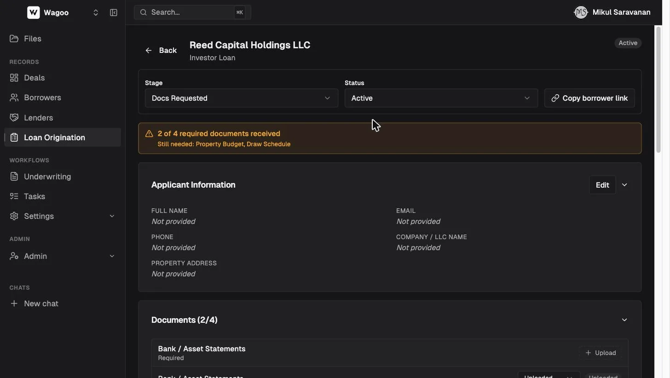Open the Underwriting workflow
This screenshot has height=378, width=670.
pos(63,177)
